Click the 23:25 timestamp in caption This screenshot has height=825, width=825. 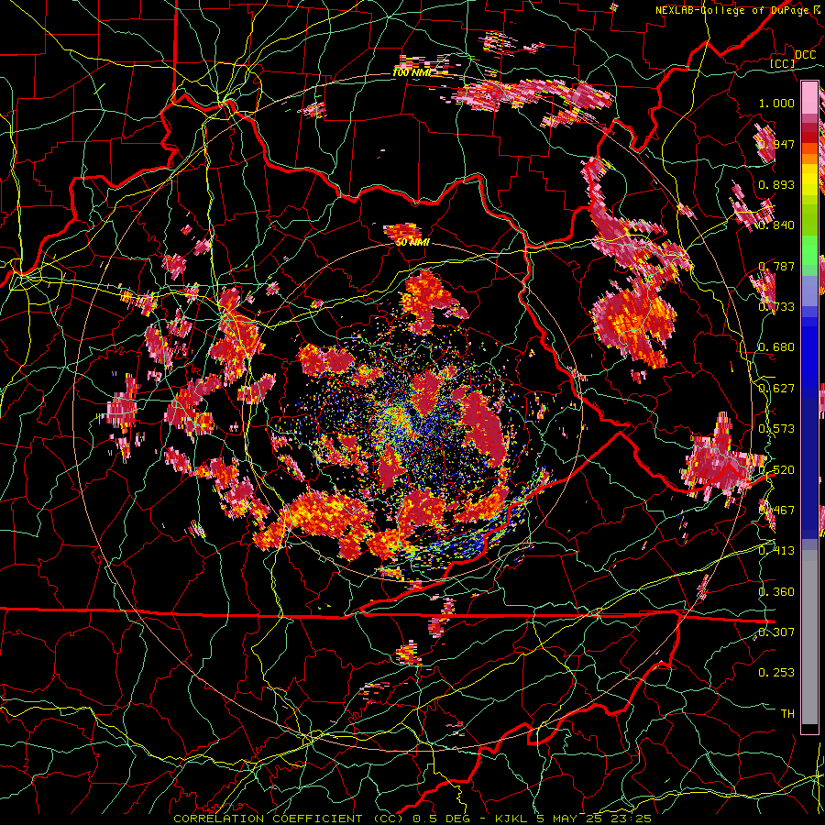[631, 819]
